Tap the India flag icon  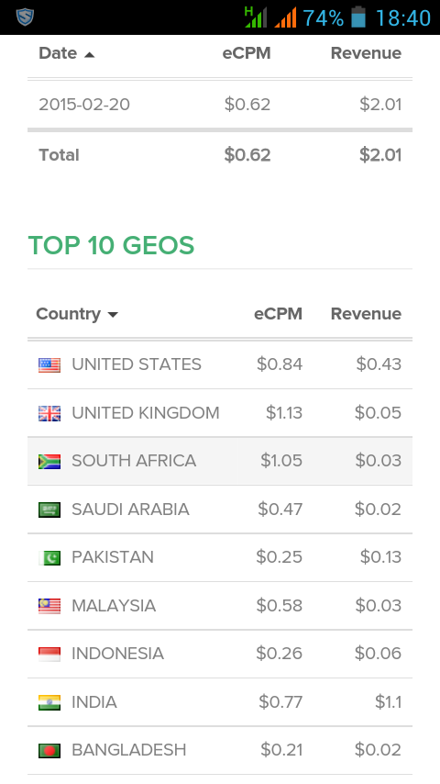49,702
